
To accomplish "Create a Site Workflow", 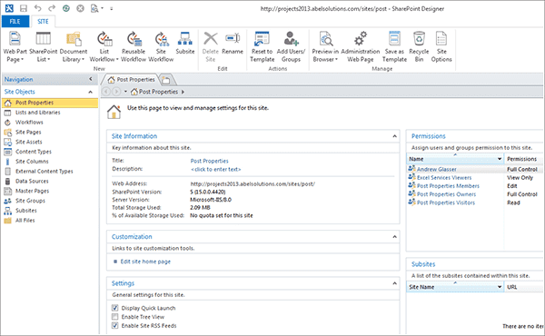I will pos(161,47).
